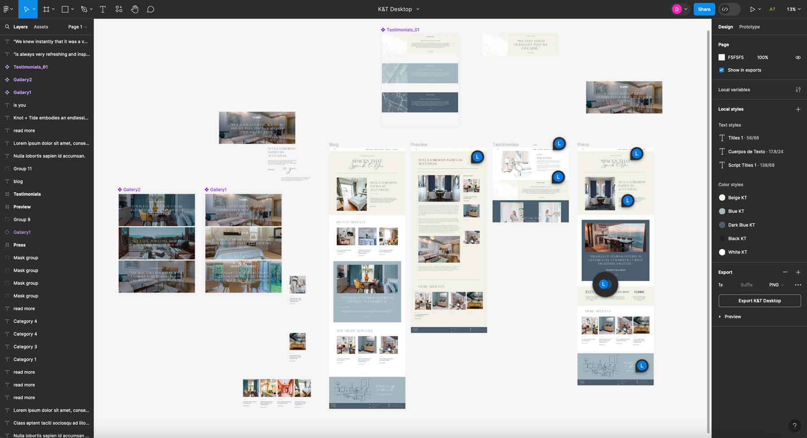
Task: Switch to the Prototype tab
Action: (749, 27)
